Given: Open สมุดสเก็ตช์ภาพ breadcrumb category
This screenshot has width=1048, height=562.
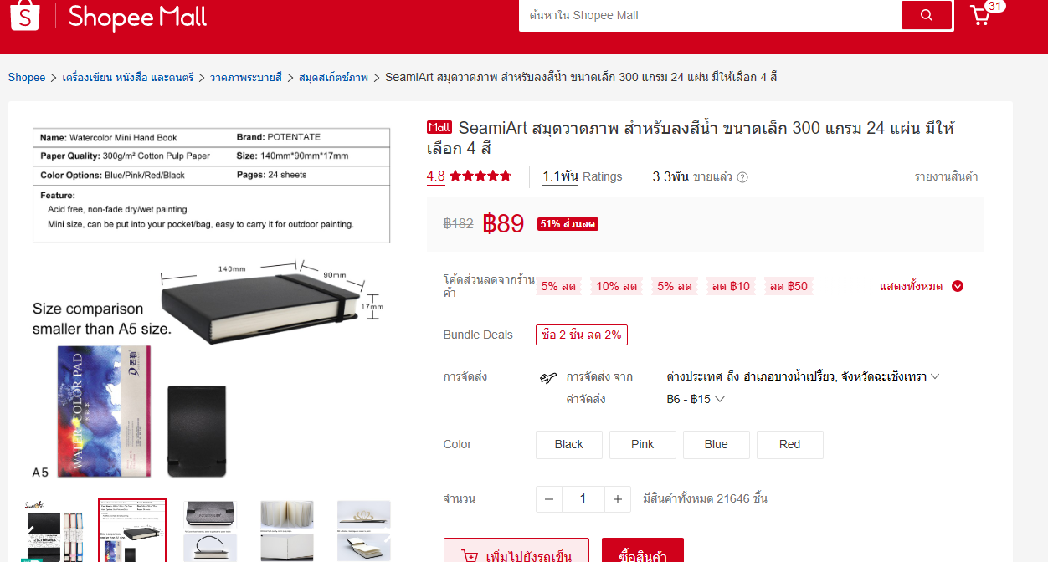Looking at the screenshot, I should (333, 77).
